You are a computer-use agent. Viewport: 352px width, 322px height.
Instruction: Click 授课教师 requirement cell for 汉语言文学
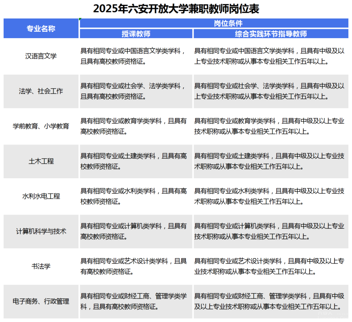tap(136, 56)
